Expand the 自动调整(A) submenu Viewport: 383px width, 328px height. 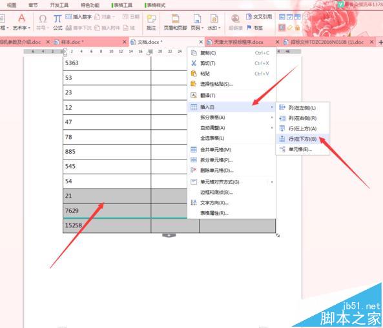coord(232,128)
